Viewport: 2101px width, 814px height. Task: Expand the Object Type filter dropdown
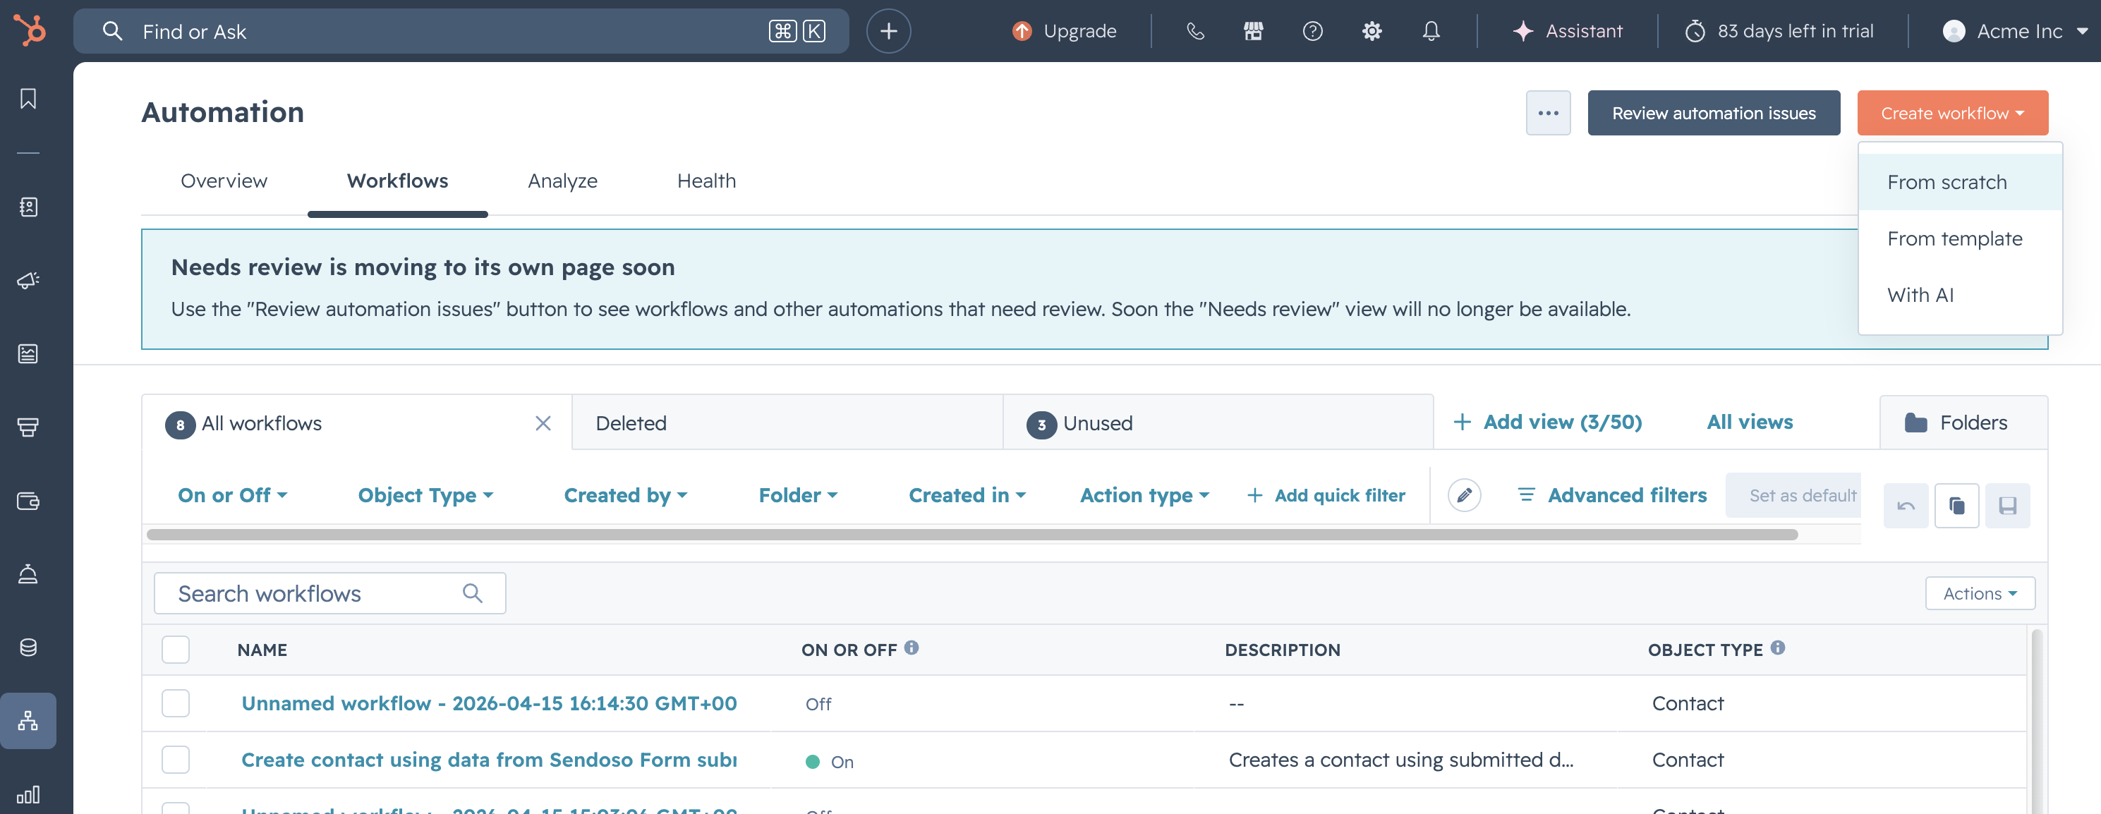pos(425,495)
